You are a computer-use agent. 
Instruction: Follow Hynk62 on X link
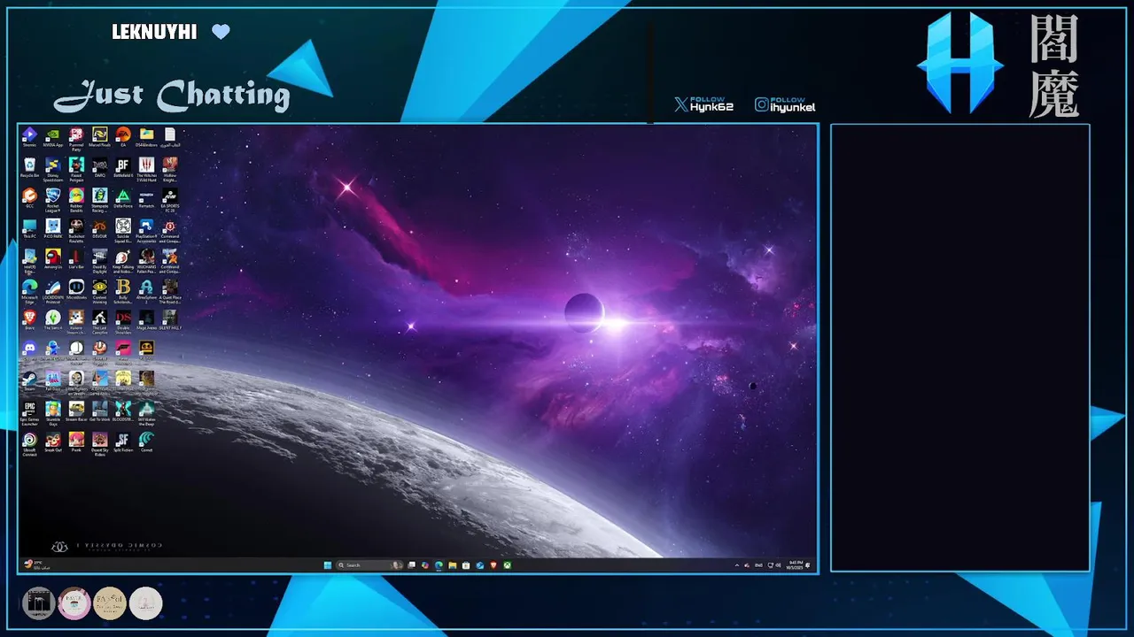point(703,104)
